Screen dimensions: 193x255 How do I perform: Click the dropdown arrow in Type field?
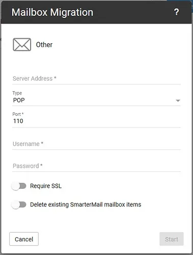click(x=178, y=100)
